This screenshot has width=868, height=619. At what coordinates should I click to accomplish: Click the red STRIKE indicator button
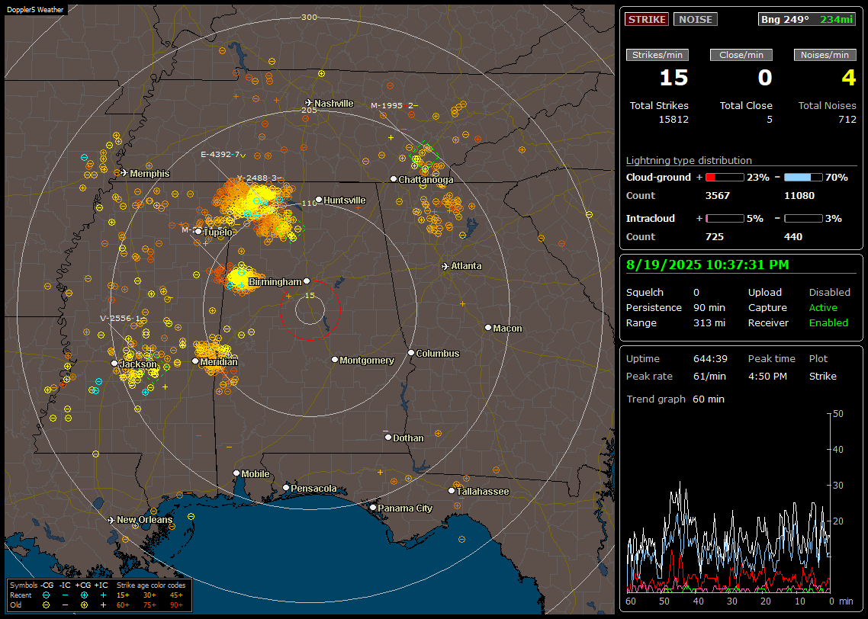click(x=647, y=19)
